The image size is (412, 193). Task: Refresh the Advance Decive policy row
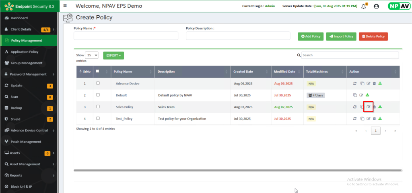coord(355,84)
